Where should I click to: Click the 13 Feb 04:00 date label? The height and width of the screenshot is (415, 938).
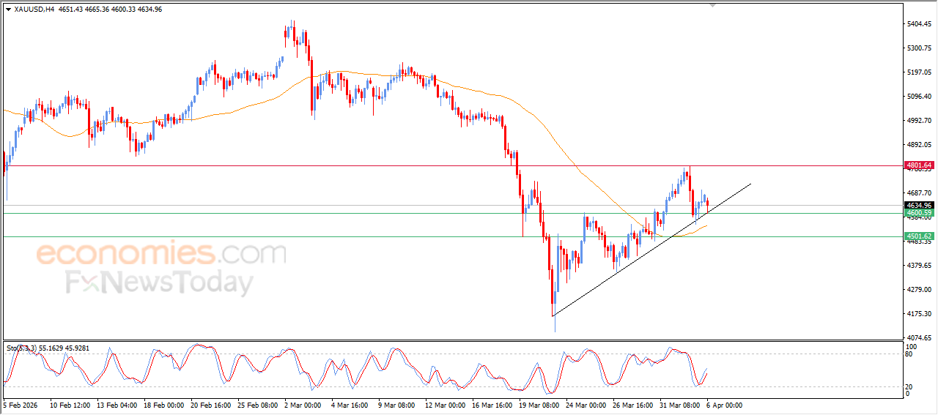[117, 404]
